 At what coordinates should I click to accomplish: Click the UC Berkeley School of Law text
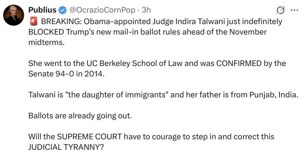[134, 64]
